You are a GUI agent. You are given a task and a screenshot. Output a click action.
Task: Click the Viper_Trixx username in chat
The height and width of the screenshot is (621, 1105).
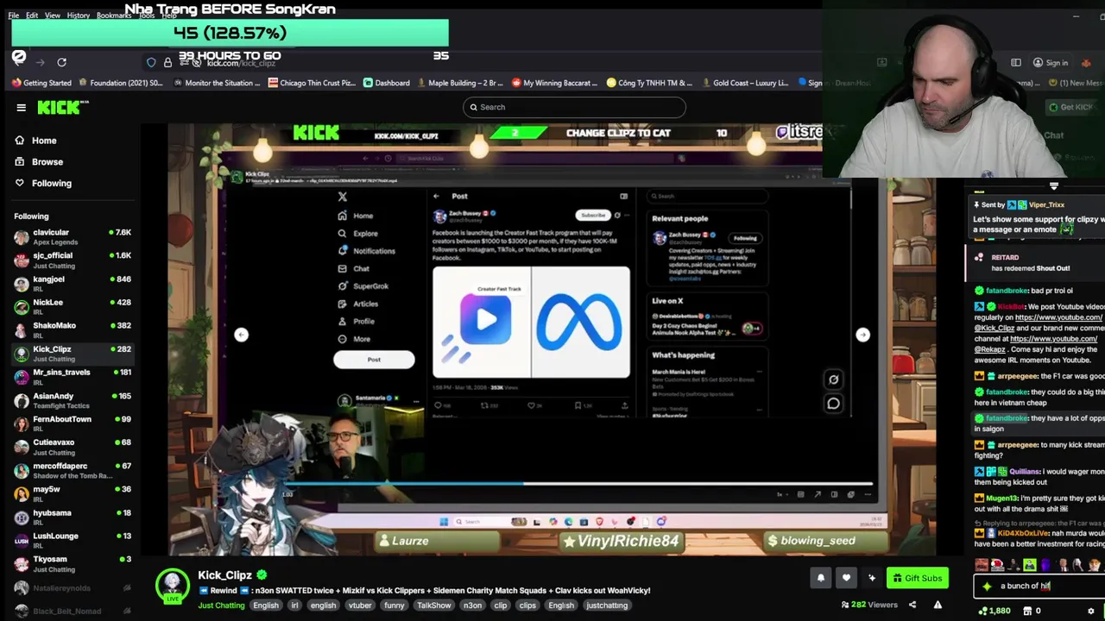click(1045, 204)
